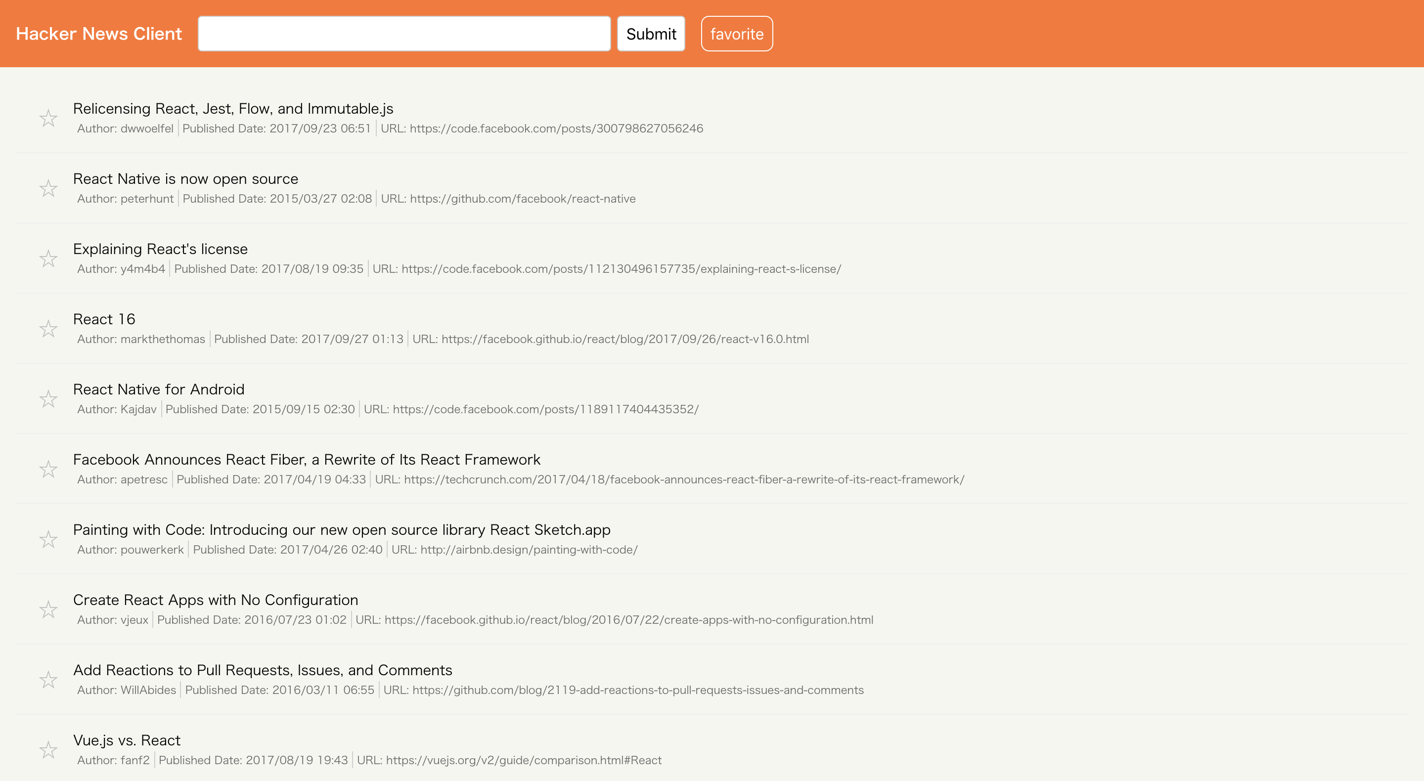This screenshot has width=1424, height=781.
Task: Click React 16 article title text
Action: point(104,318)
